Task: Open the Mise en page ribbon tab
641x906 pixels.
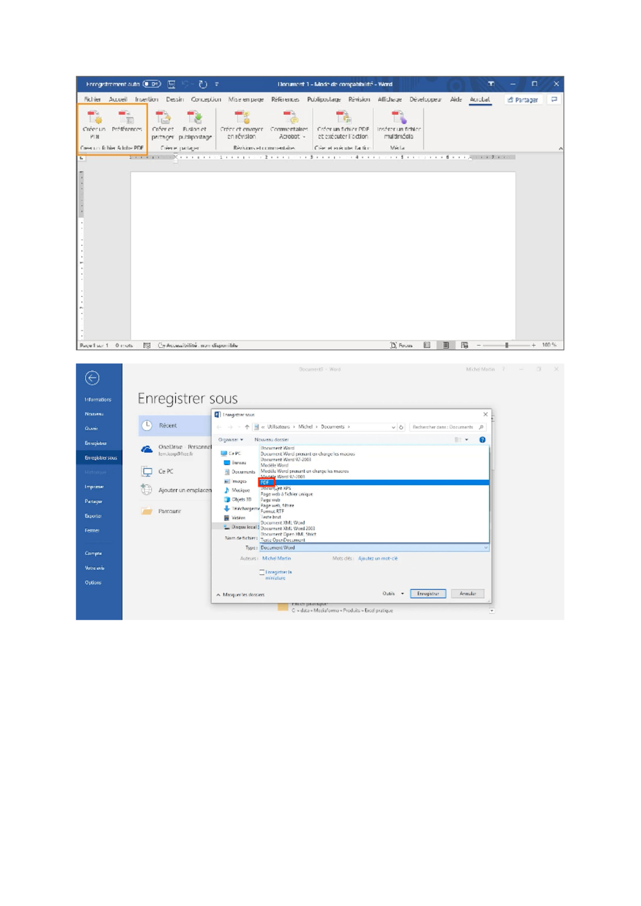Action: [246, 99]
